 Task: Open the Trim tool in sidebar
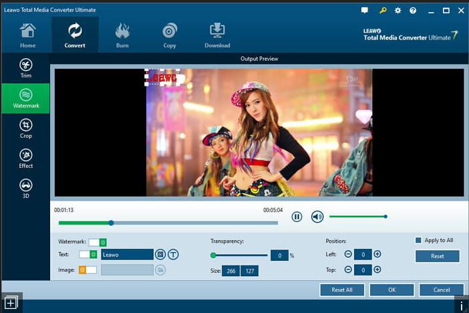click(x=25, y=68)
